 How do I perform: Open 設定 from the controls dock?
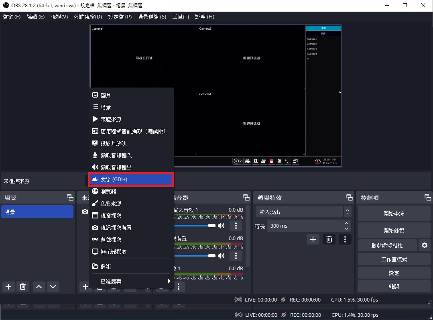coord(394,273)
